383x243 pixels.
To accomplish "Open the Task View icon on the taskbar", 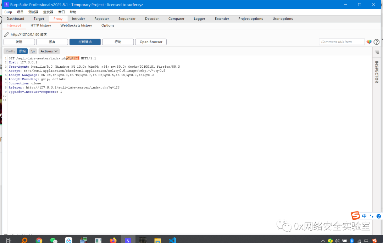I will coord(9,241).
